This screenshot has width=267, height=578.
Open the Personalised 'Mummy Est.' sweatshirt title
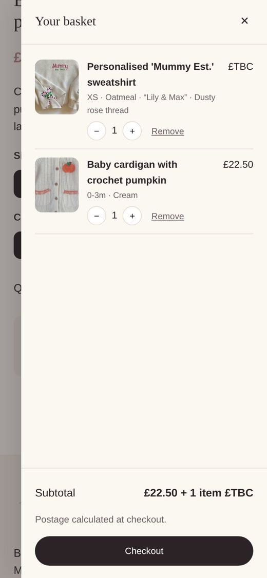[x=150, y=74]
